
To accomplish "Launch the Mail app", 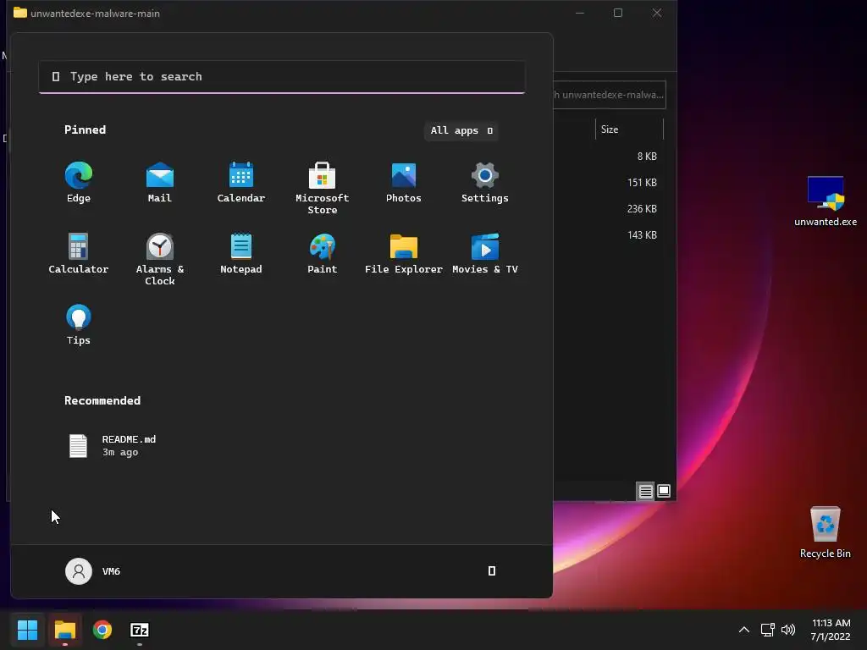I will coord(160,183).
